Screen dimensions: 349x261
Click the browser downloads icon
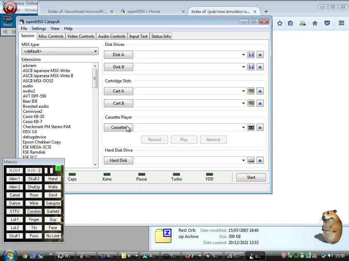click(303, 23)
